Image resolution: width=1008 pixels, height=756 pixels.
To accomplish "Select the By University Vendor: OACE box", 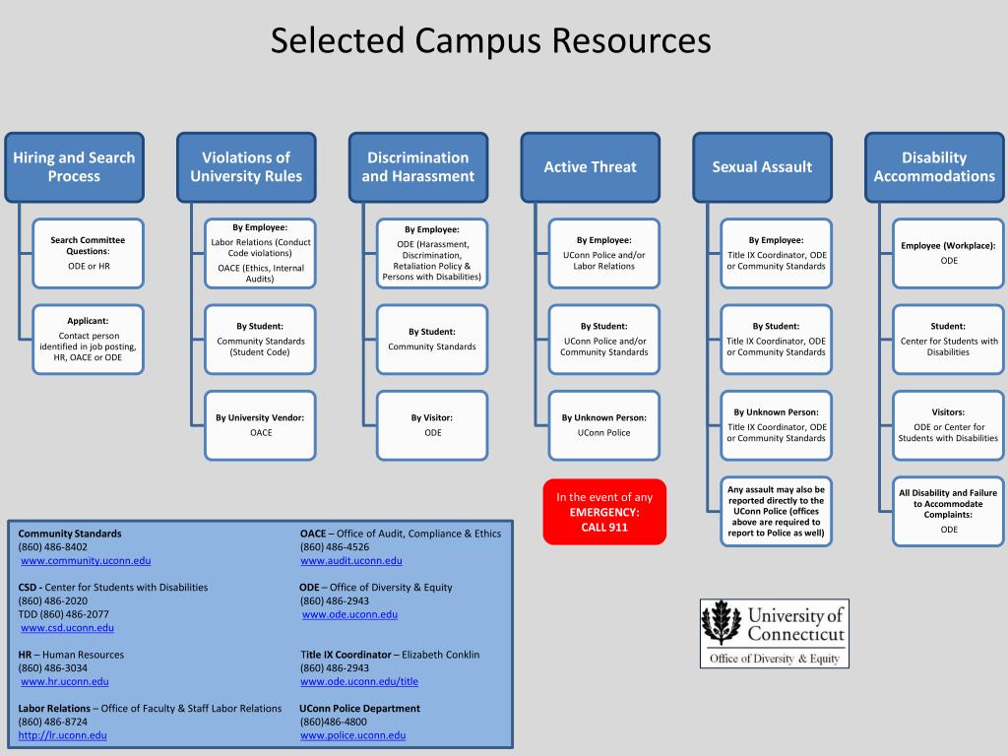I will pos(260,425).
